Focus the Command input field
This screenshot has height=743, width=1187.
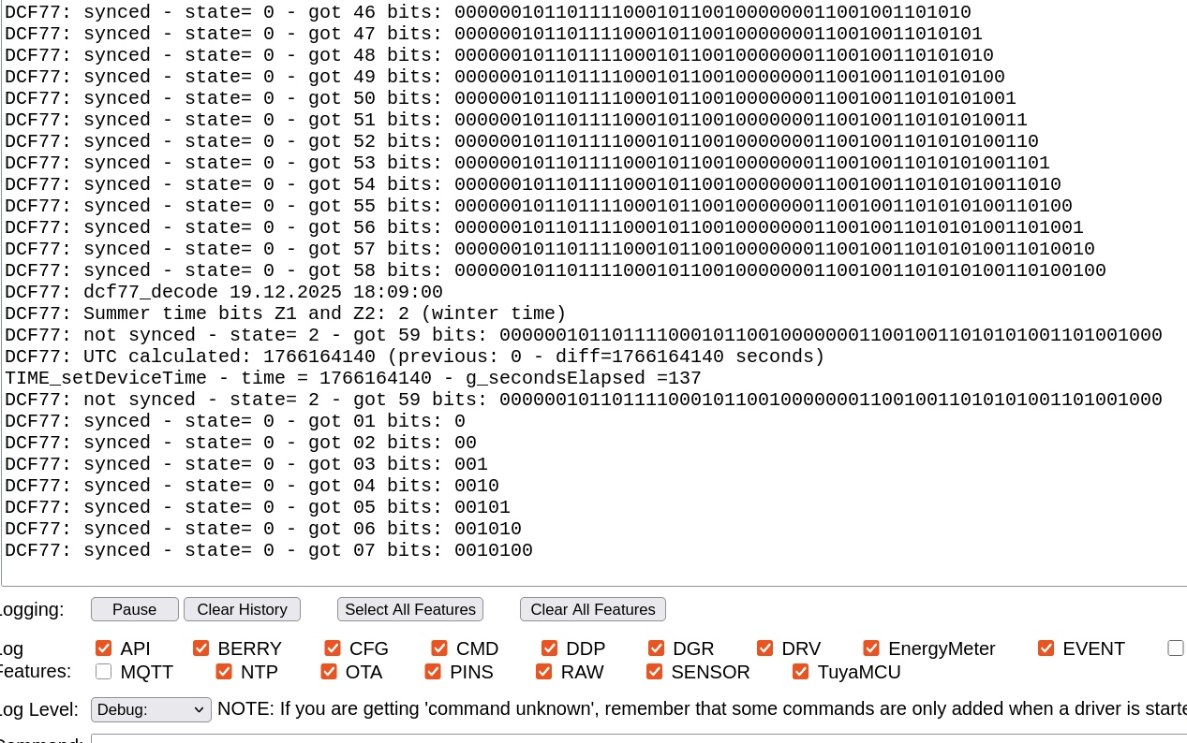(x=639, y=738)
